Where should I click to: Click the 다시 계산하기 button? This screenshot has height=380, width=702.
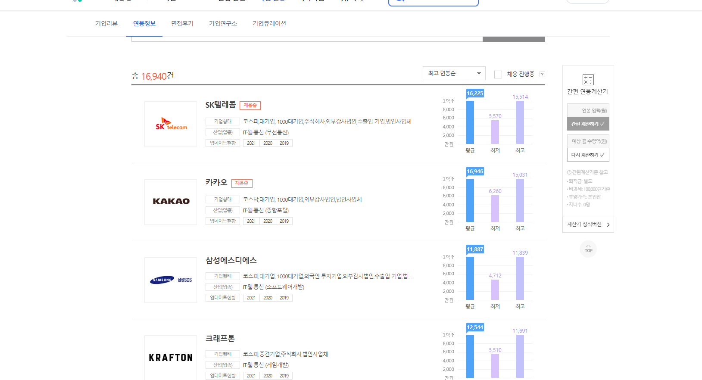point(588,155)
